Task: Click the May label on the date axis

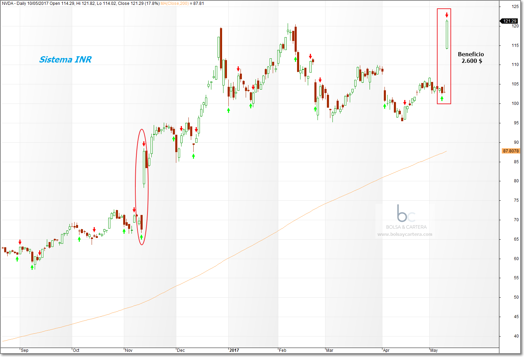Action: pos(434,350)
